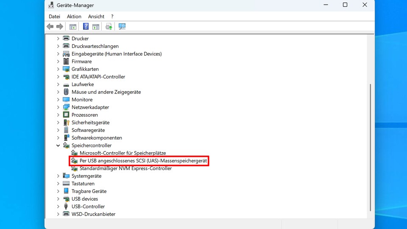Toggle the action pane toolbar icon
This screenshot has height=229, width=407.
(96, 26)
